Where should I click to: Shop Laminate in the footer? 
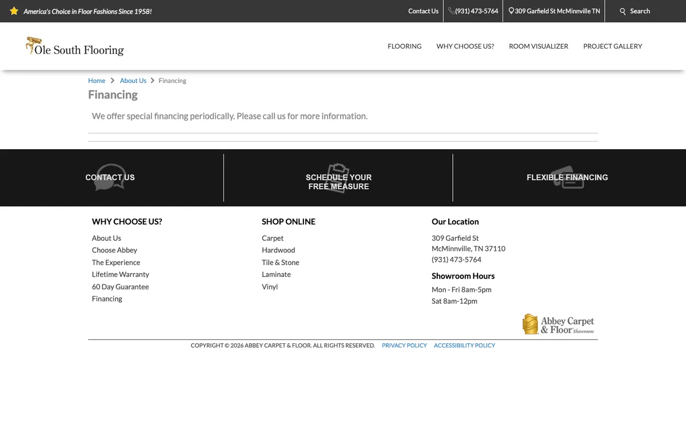point(276,275)
